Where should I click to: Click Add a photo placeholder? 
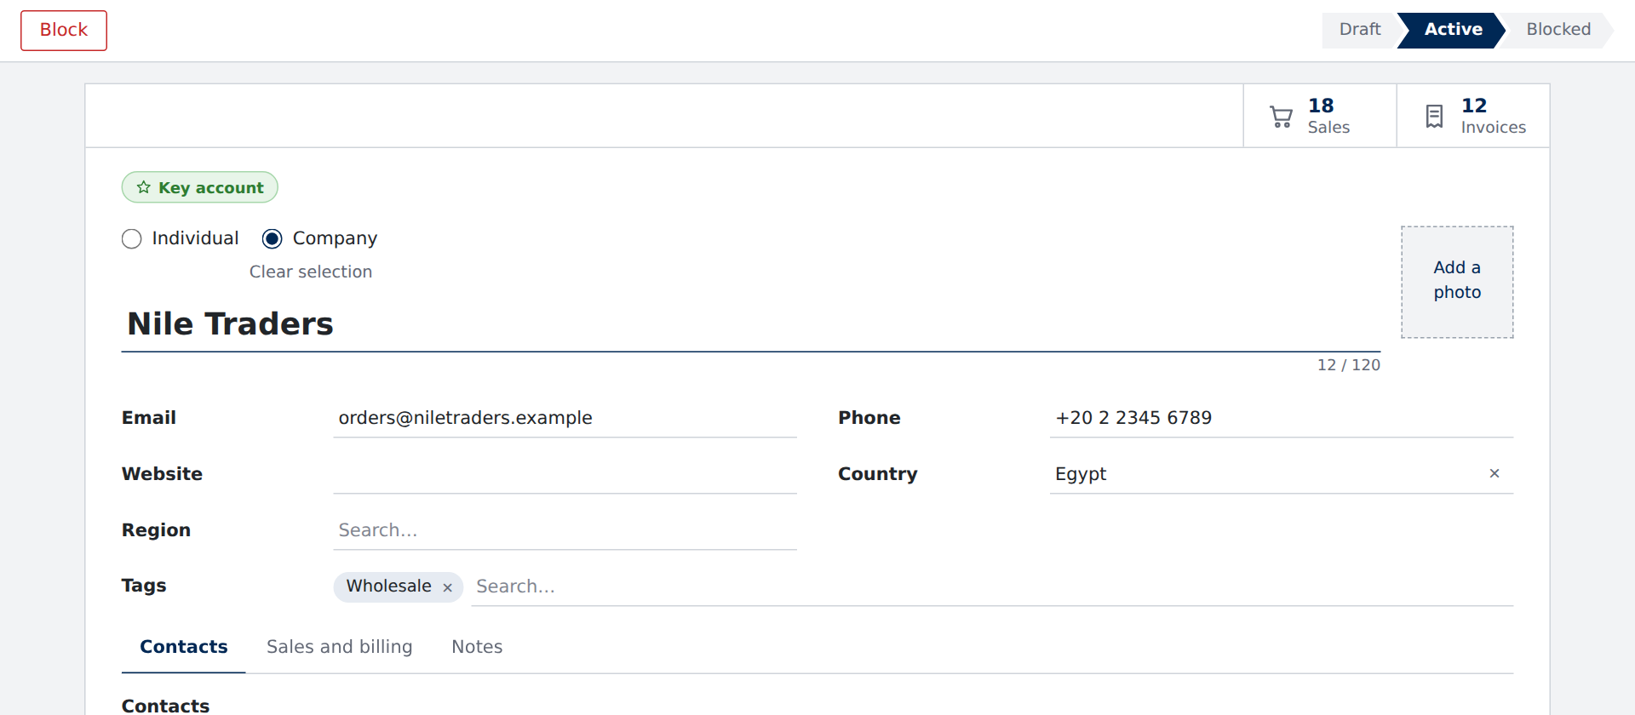pyautogui.click(x=1457, y=282)
